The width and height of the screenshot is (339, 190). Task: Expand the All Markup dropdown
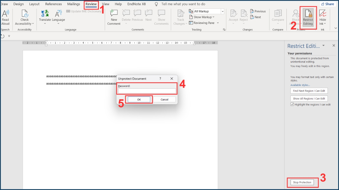(223, 11)
